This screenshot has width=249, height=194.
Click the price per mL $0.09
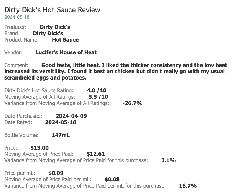[56, 173]
